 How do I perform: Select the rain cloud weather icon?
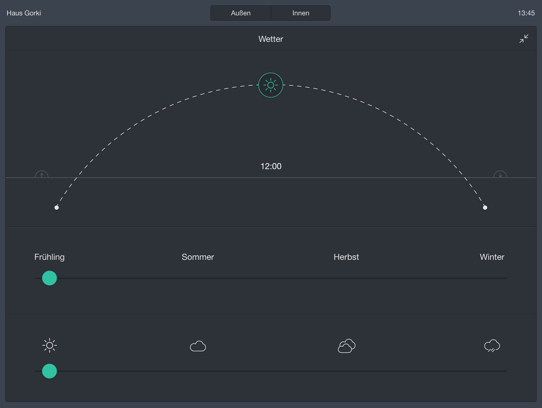[492, 346]
